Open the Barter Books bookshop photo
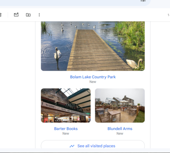The height and width of the screenshot is (153, 170). [x=66, y=106]
